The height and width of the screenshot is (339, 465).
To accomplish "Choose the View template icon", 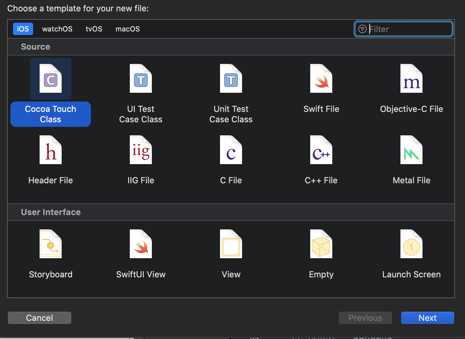I will click(x=231, y=244).
